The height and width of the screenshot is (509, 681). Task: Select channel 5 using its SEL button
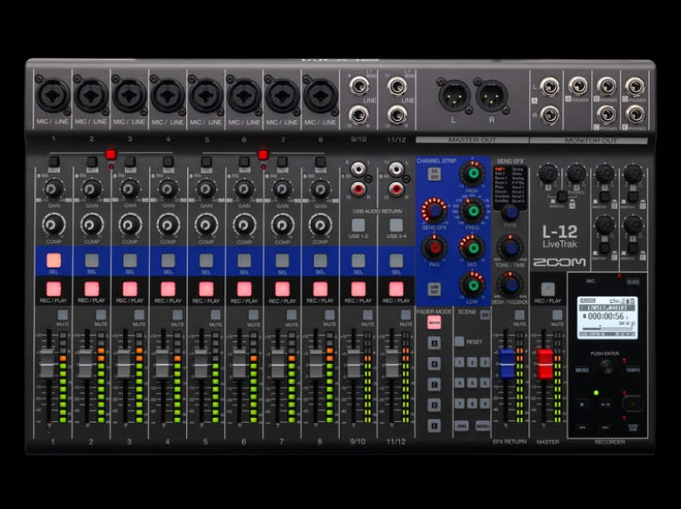click(206, 261)
